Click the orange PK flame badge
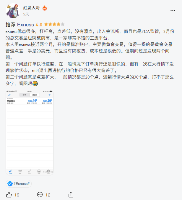This screenshot has width=182, height=200. pyautogui.click(x=45, y=8)
